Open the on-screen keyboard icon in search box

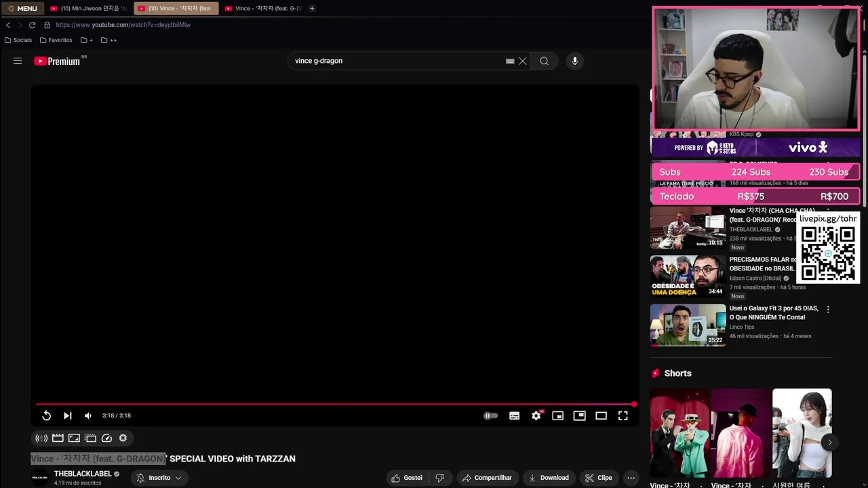pos(510,61)
